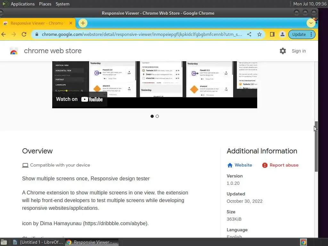Click Sign in link

[x=299, y=51]
